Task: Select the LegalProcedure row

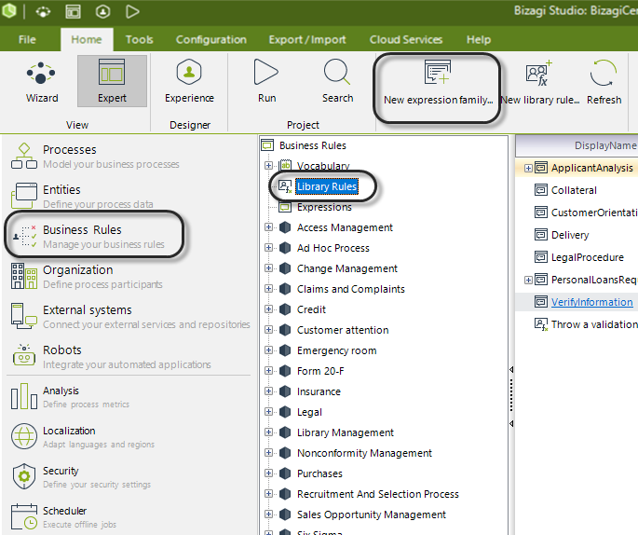Action: [587, 257]
